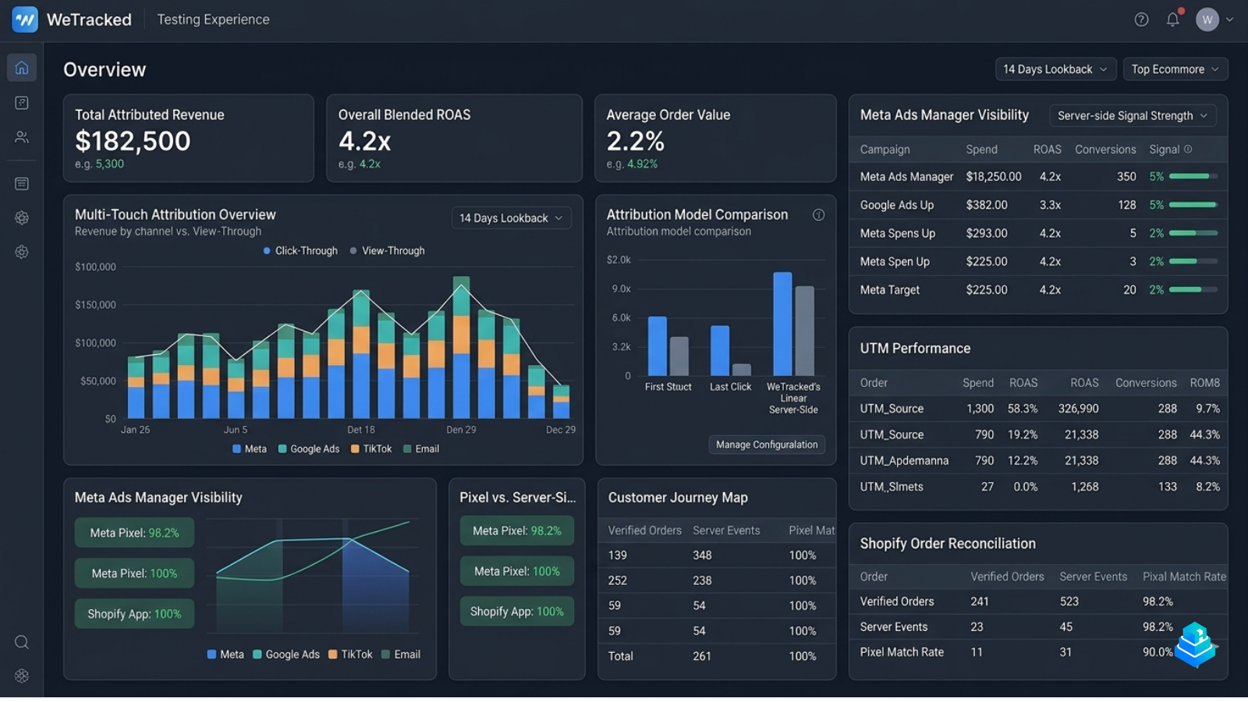Viewport: 1248px width, 702px height.
Task: Click the First Stuct bar group
Action: (668, 346)
